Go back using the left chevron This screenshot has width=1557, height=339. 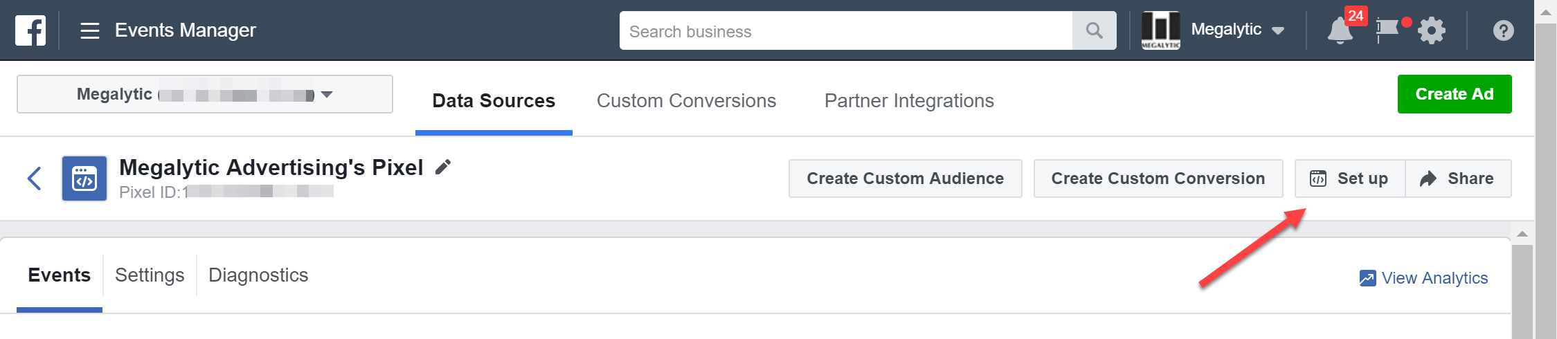[35, 178]
